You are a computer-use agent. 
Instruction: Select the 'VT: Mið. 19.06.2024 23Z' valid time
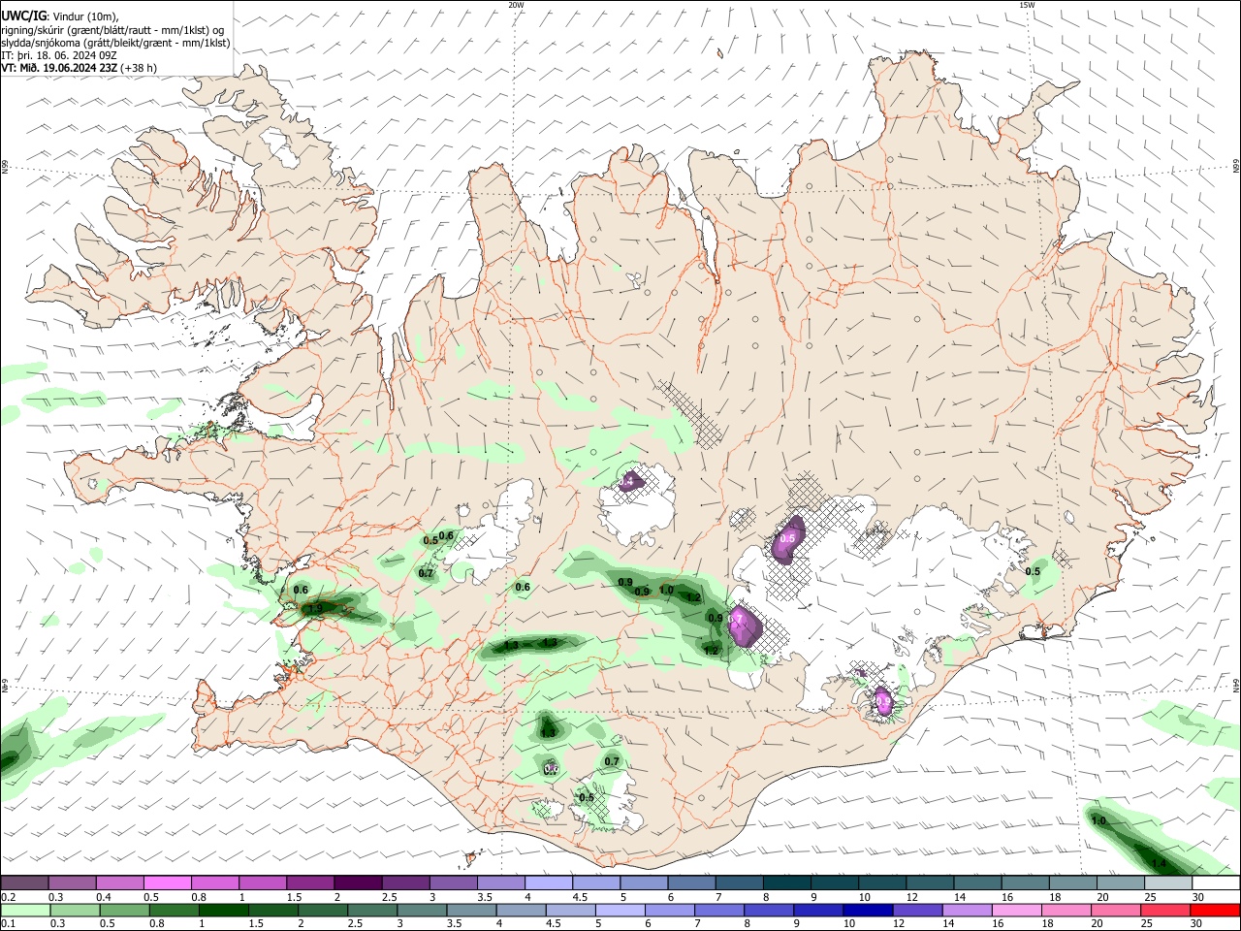tap(60, 68)
